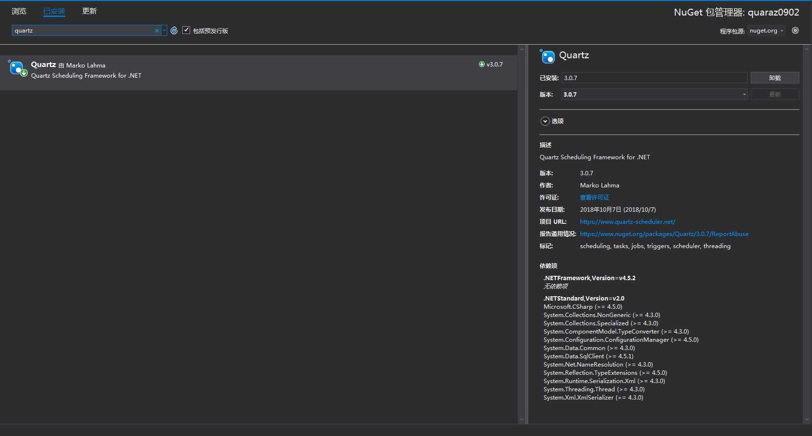Click the tags scheduling, tasks, jobs text
Viewport: 812px width, 436px height.
[x=655, y=246]
